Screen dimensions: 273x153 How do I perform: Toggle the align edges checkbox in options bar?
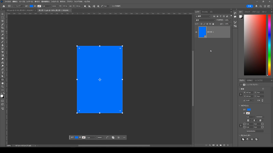tap(111, 6)
